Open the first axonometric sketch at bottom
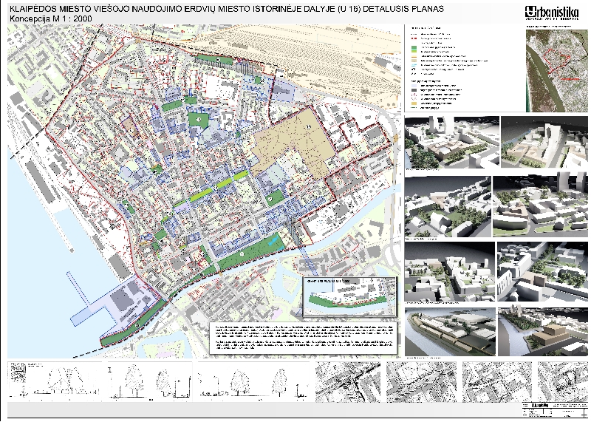Viewport: 591px width, 422px height. 346,382
